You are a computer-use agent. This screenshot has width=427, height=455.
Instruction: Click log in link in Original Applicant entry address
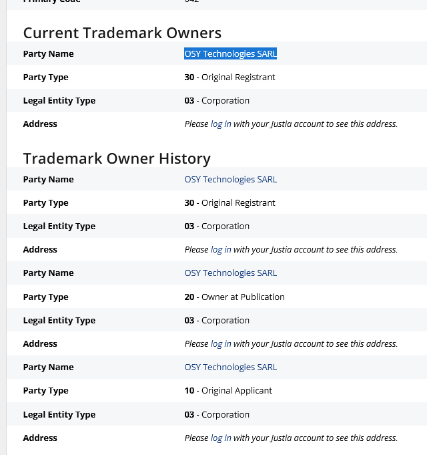221,438
